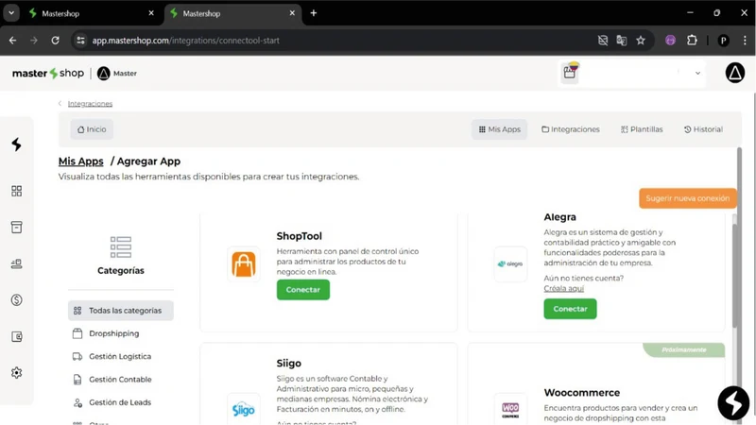Switch to the Integraciones tab
756x425 pixels.
coord(571,129)
